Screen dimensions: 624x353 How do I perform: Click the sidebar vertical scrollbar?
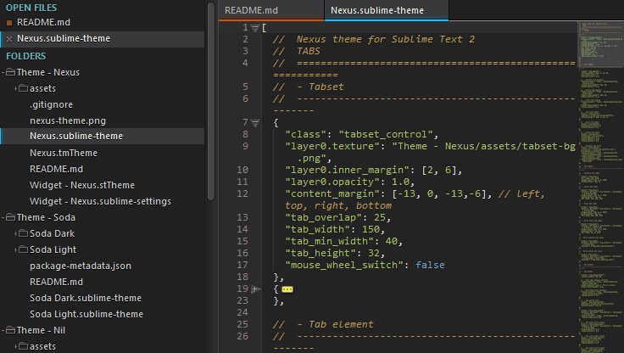point(211,100)
